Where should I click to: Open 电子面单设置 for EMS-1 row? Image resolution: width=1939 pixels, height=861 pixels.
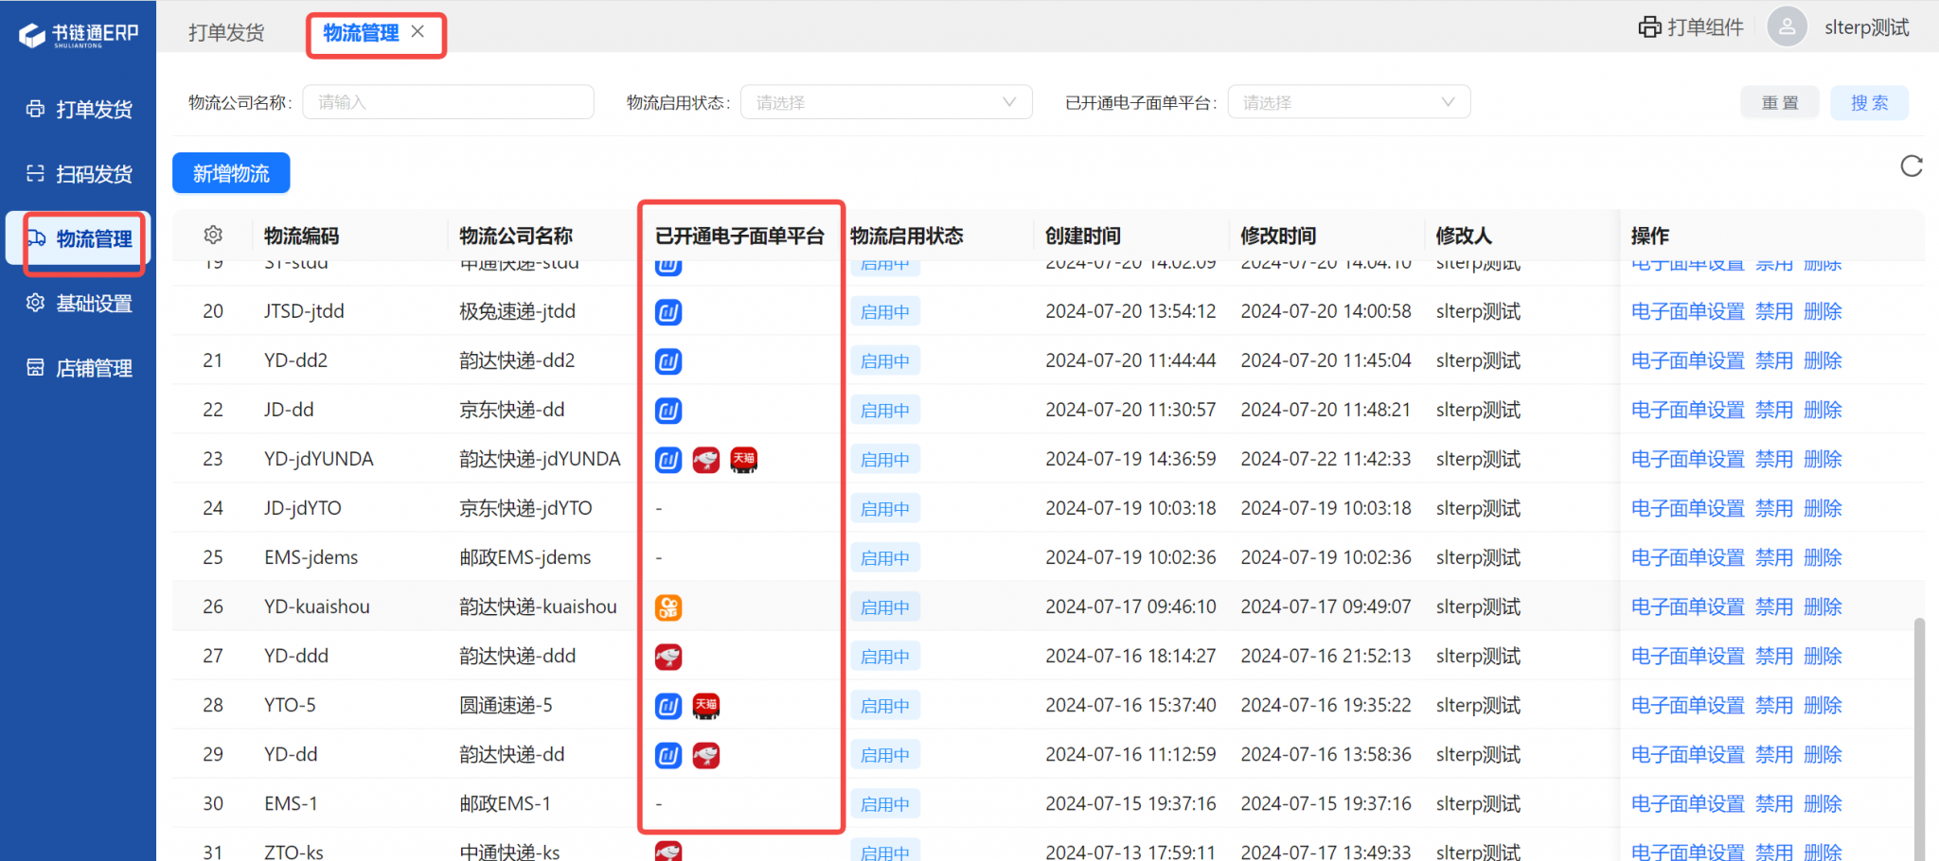[1687, 803]
